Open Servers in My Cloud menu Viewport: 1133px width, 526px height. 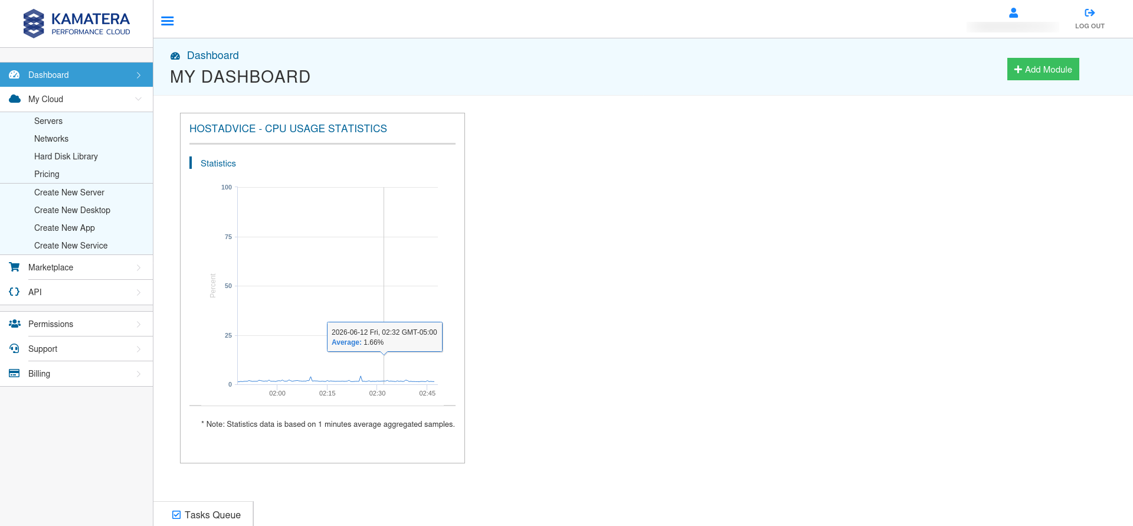pyautogui.click(x=48, y=121)
